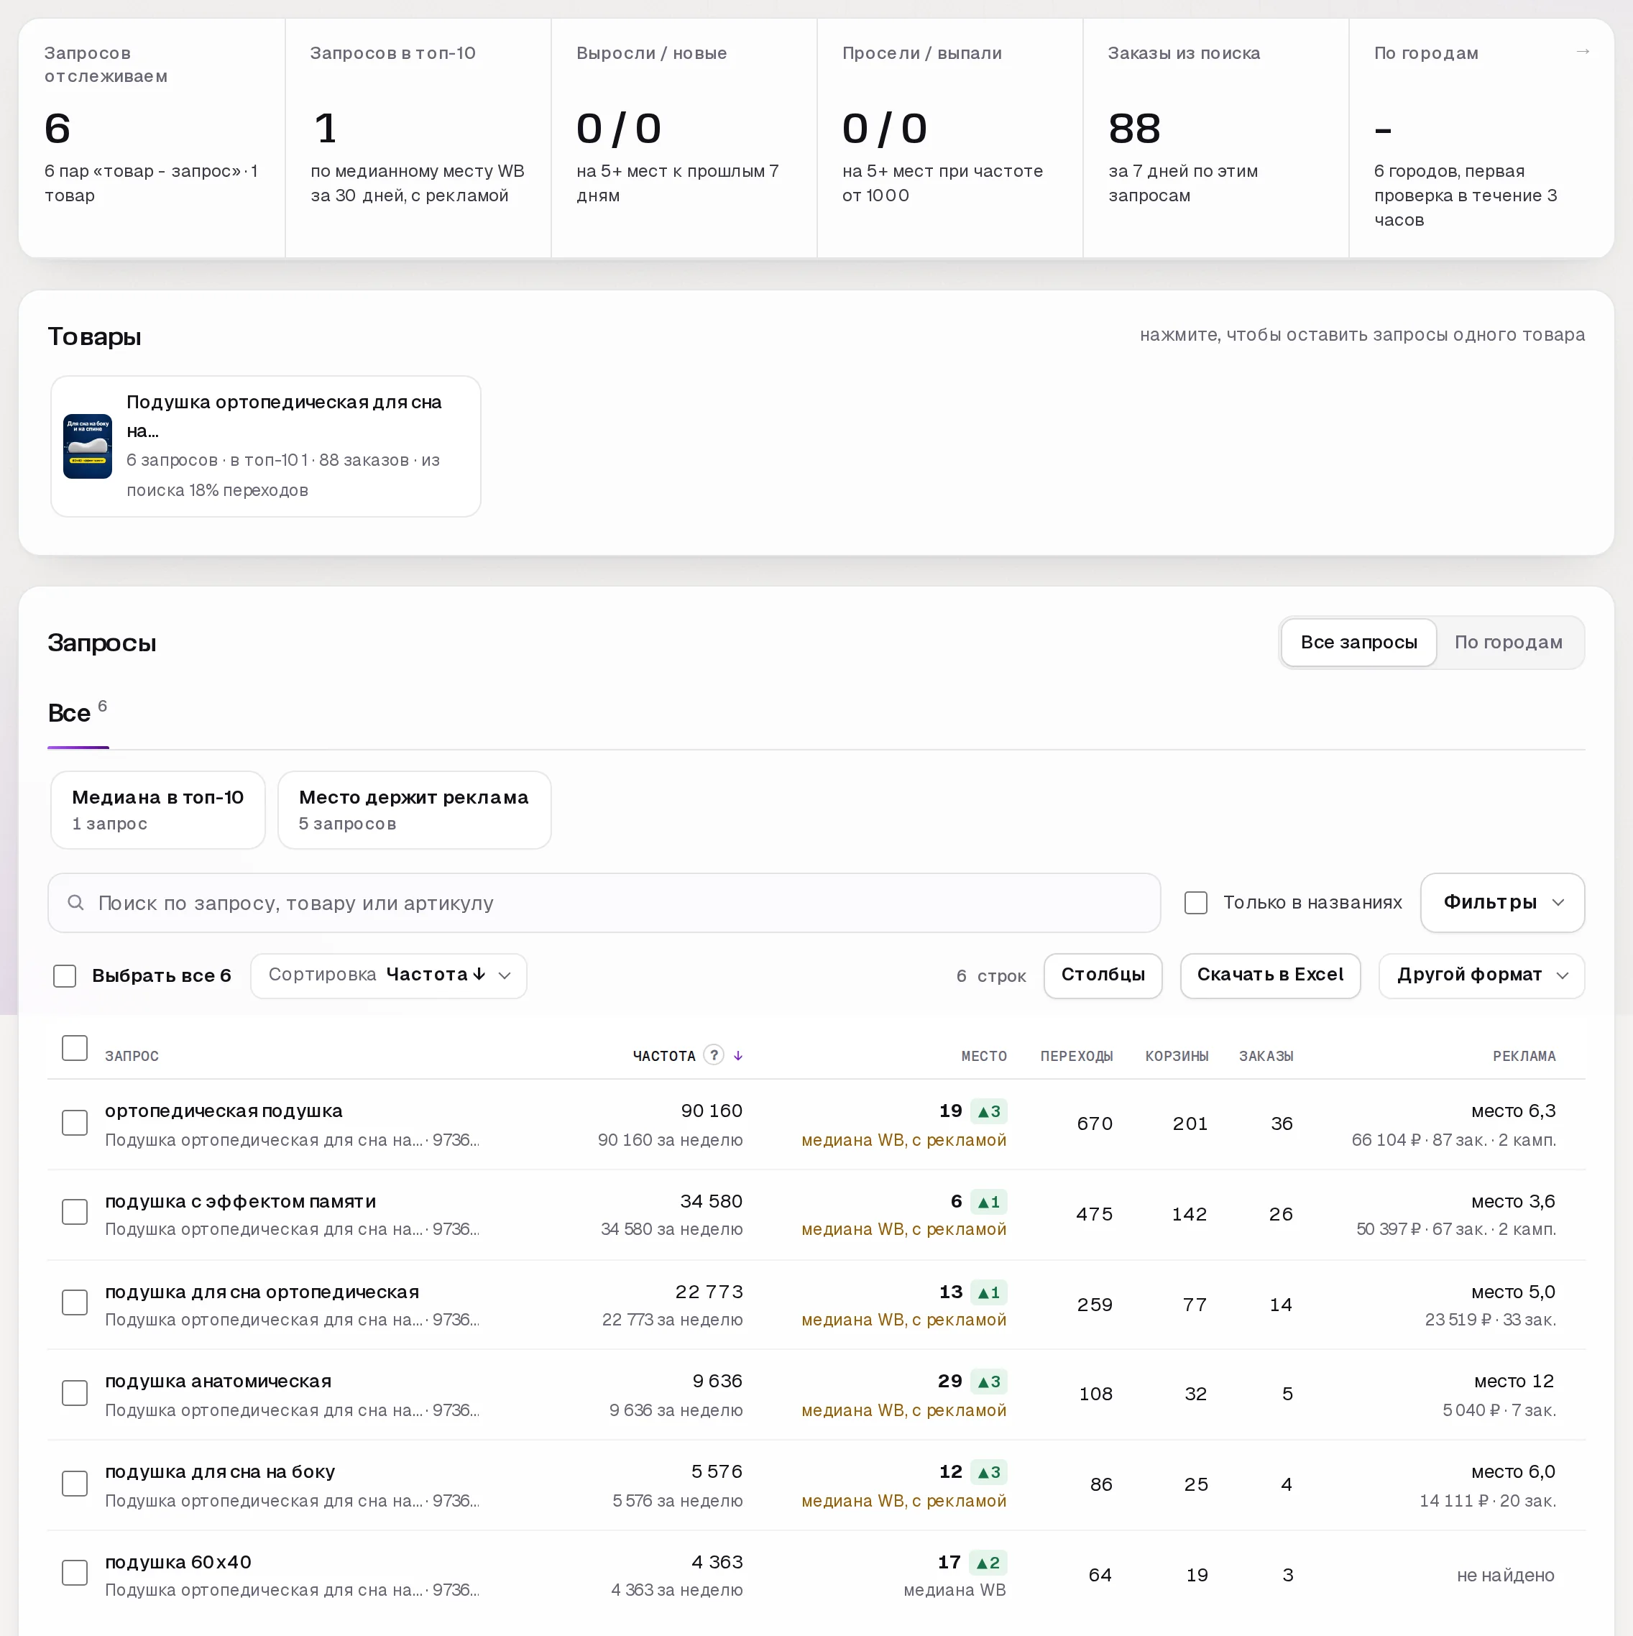Click не найдено in подушка 60х40 row
This screenshot has height=1636, width=1633.
(1505, 1575)
